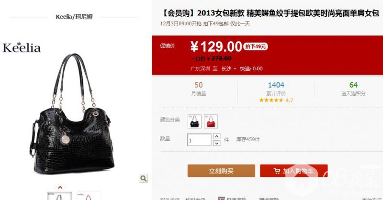Click the 立刻购买 buy now button
The width and height of the screenshot is (383, 200).
[x=221, y=171]
